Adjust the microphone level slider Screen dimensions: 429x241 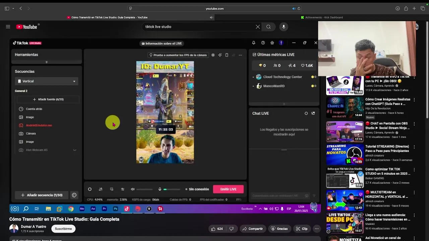pyautogui.click(x=172, y=189)
